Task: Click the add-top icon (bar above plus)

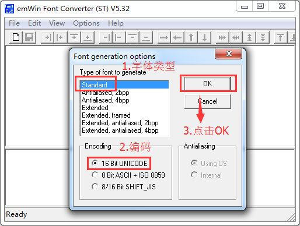Action: pos(74,37)
